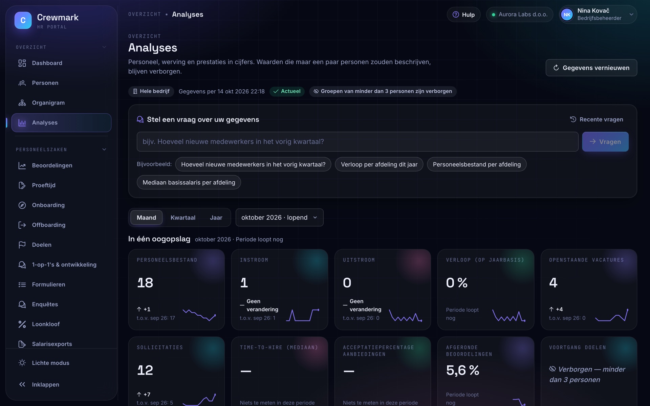The height and width of the screenshot is (406, 650).
Task: Collapse the Personeelszaken sidebar section
Action: (x=104, y=150)
